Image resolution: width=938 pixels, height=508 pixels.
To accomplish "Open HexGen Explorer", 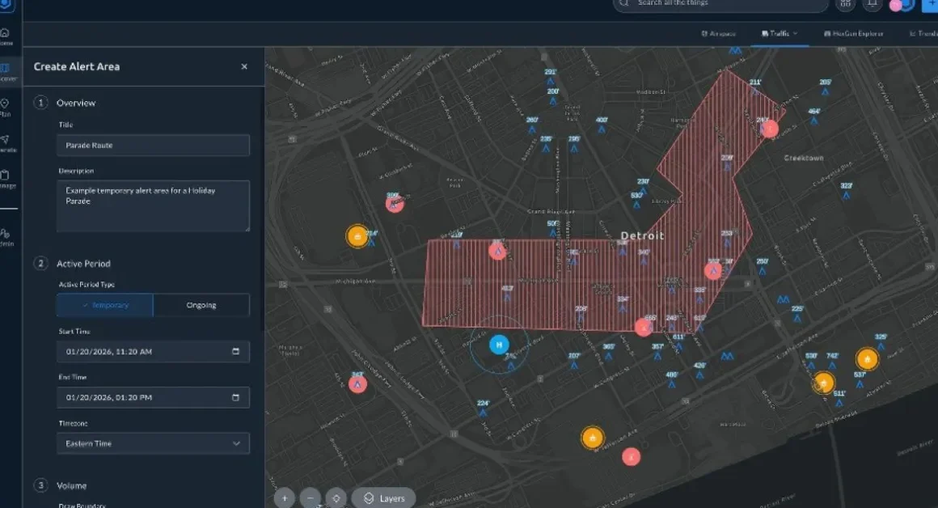I will point(854,33).
